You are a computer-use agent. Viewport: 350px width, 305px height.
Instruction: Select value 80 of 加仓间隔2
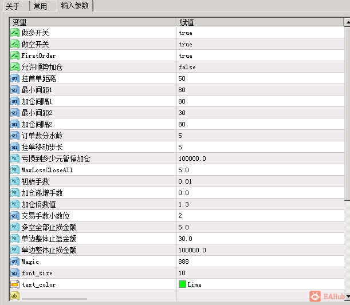(x=182, y=124)
